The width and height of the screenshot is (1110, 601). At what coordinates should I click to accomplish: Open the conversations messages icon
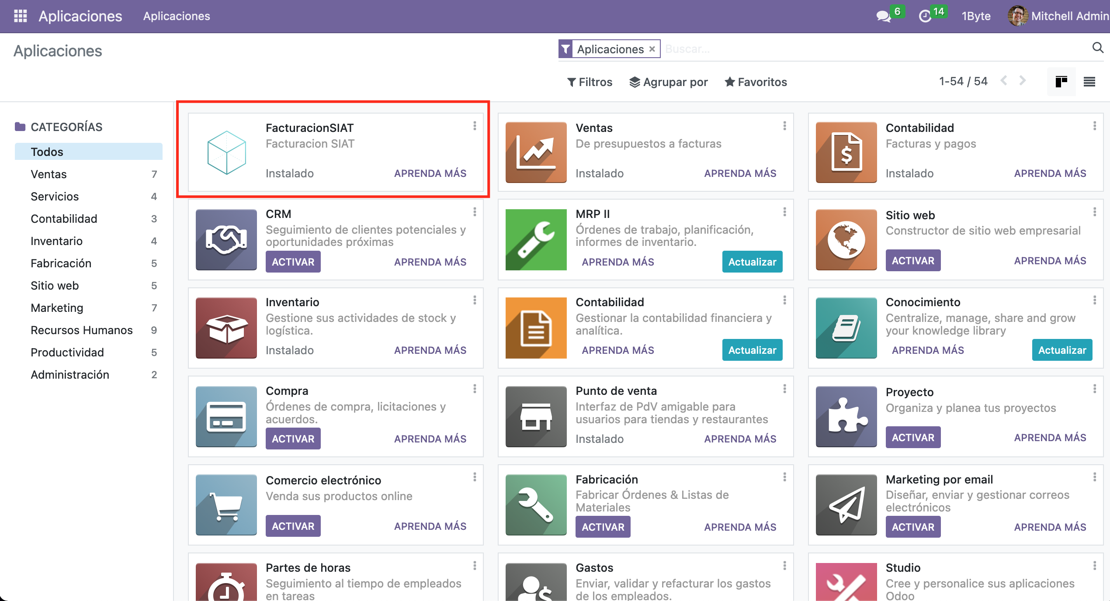point(883,17)
